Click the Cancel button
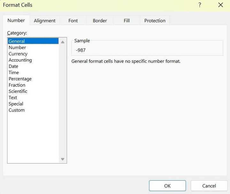 (209, 186)
